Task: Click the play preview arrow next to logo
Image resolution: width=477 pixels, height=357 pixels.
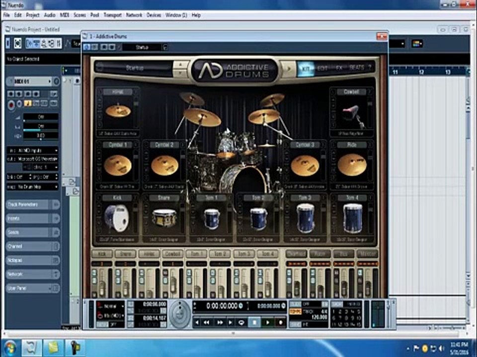Action: coord(289,68)
